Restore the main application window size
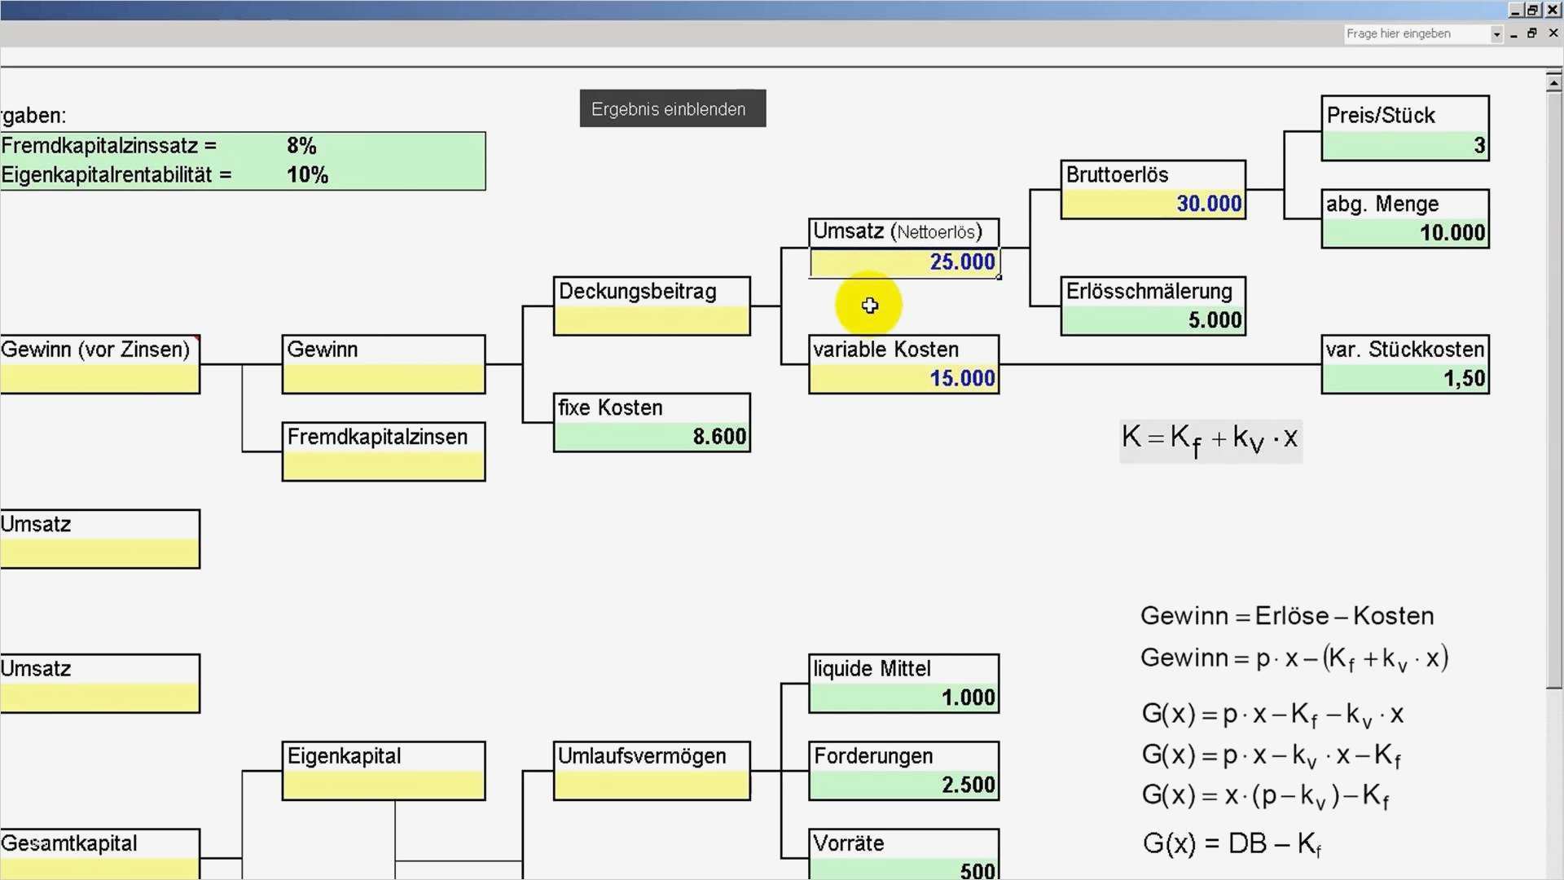Viewport: 1564px width, 880px height. 1533,10
